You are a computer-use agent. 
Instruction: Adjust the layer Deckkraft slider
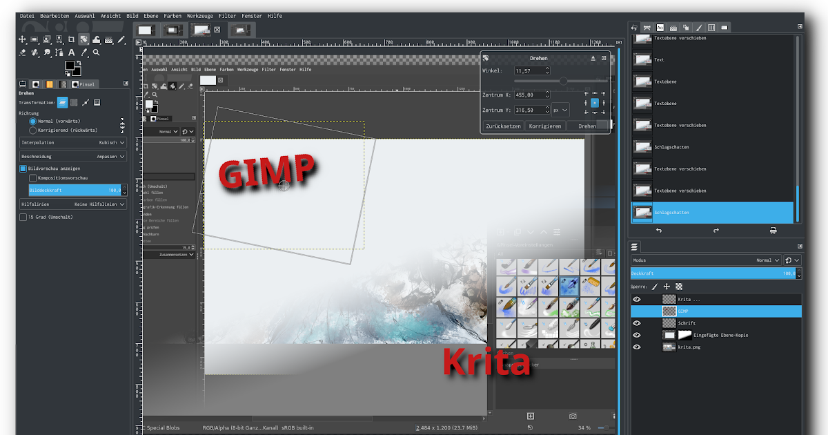click(x=713, y=273)
